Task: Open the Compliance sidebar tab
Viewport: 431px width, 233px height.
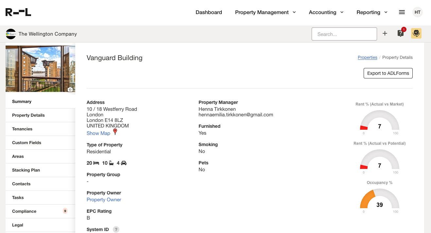Action: click(x=24, y=211)
